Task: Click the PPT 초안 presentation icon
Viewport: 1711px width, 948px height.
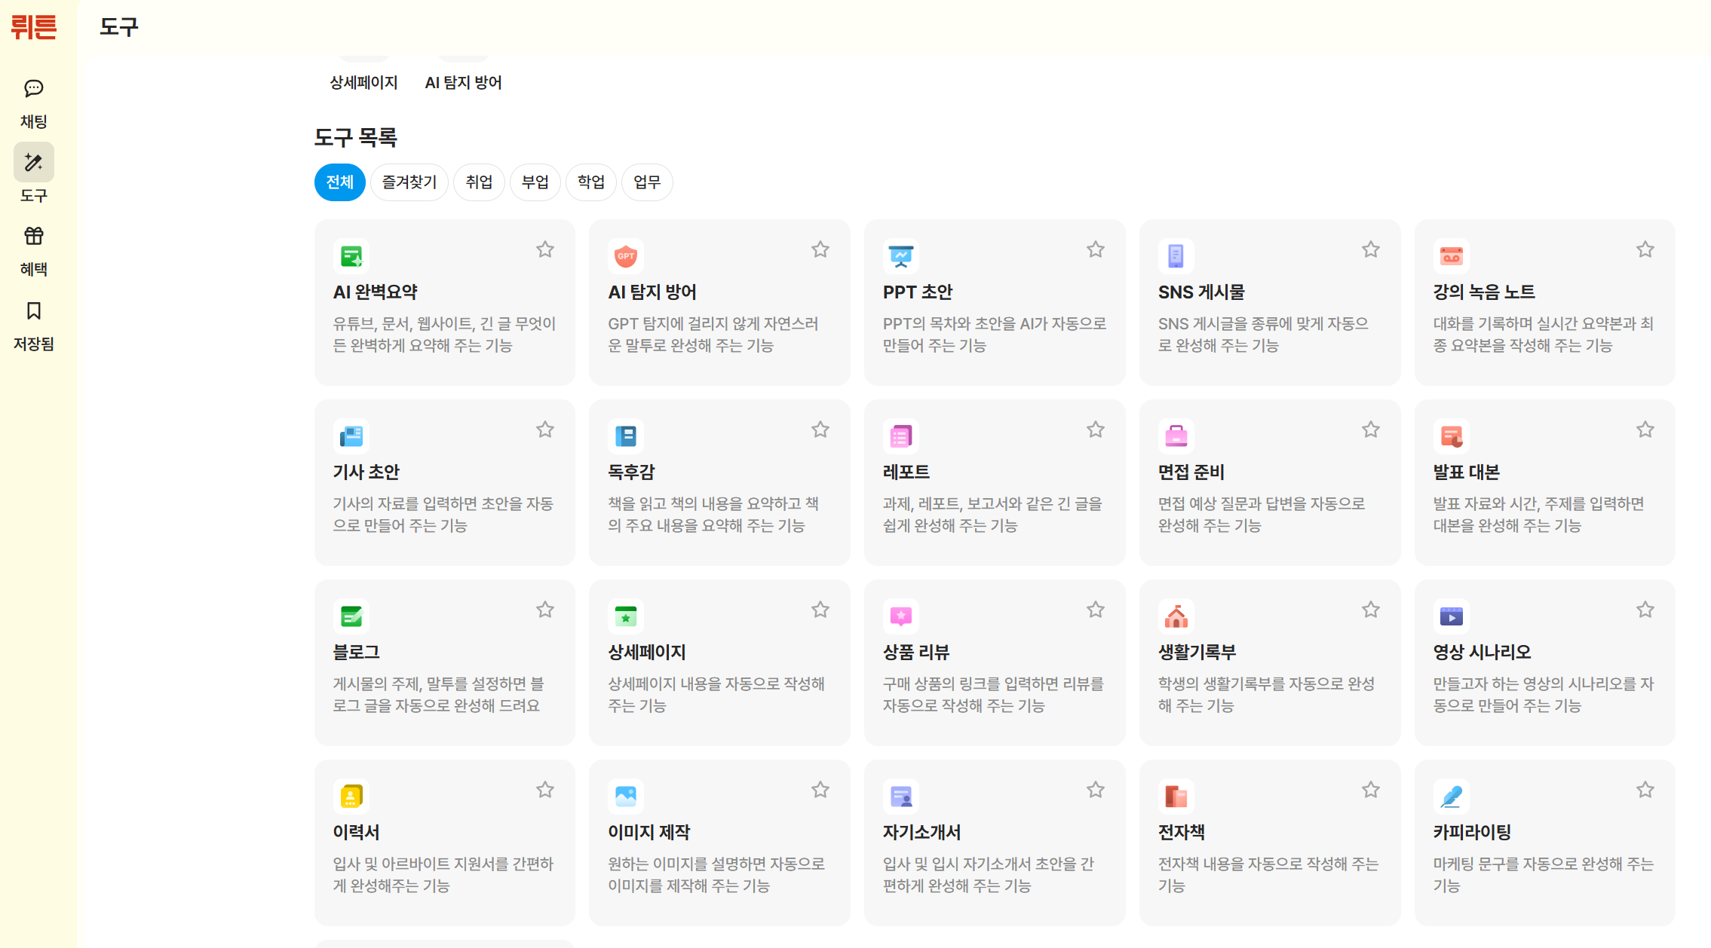Action: 900,256
